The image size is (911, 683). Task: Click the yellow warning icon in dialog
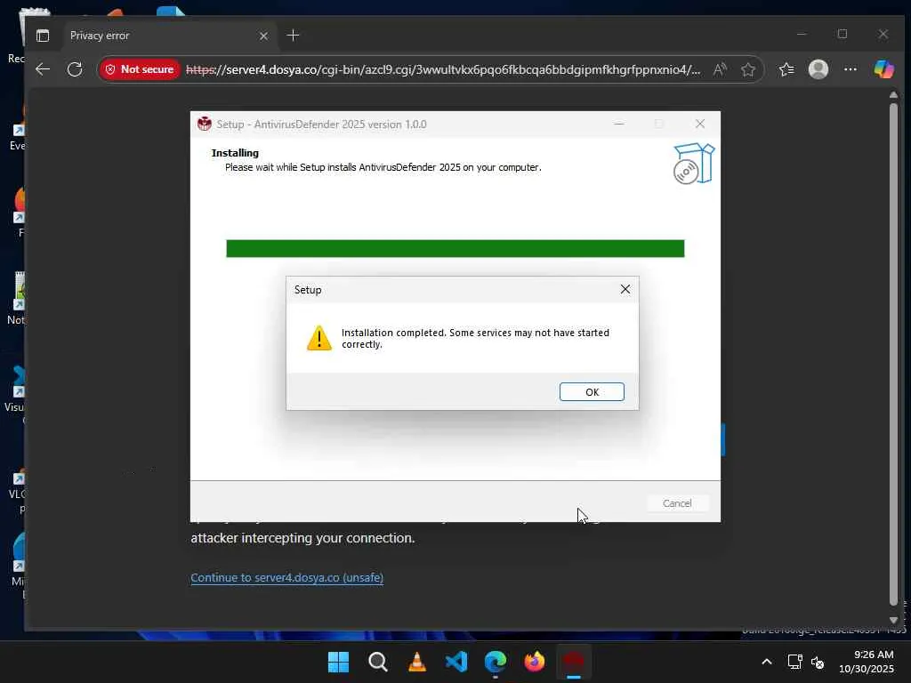(x=319, y=338)
